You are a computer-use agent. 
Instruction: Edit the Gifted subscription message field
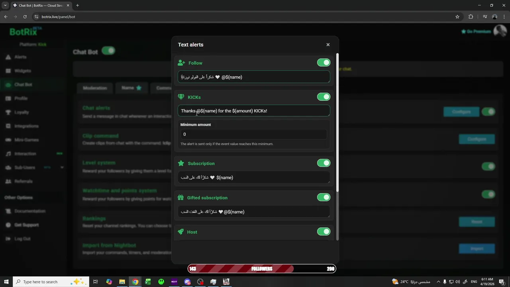254,212
